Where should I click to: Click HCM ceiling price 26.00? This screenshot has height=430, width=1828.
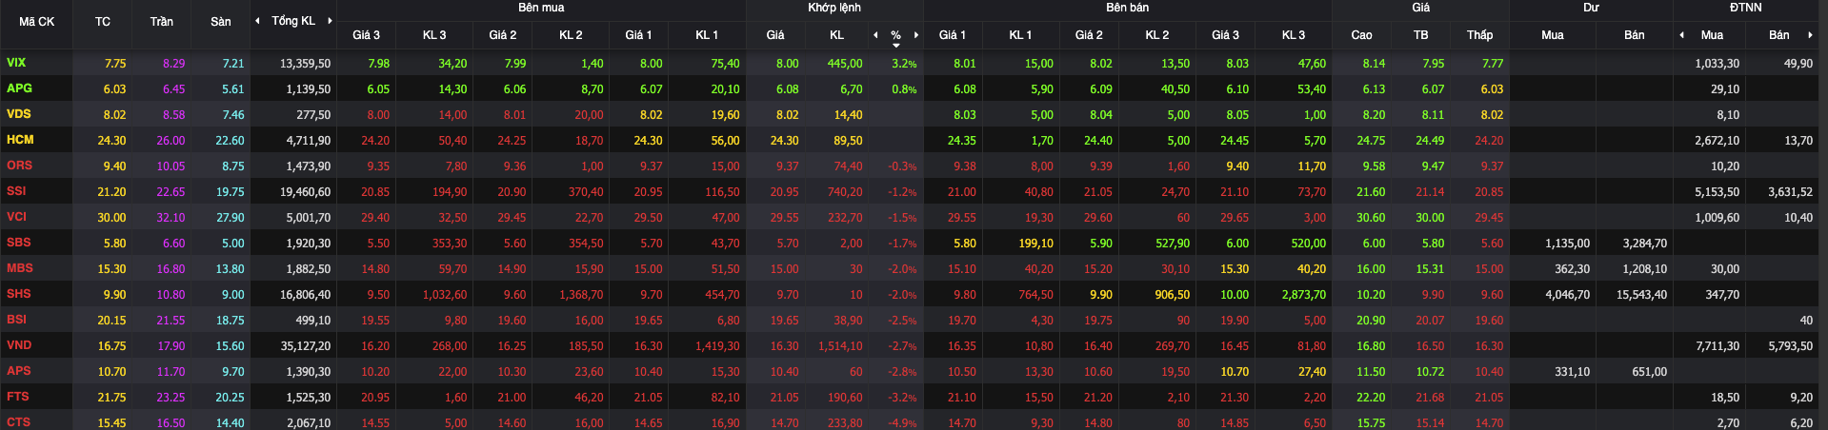point(171,141)
